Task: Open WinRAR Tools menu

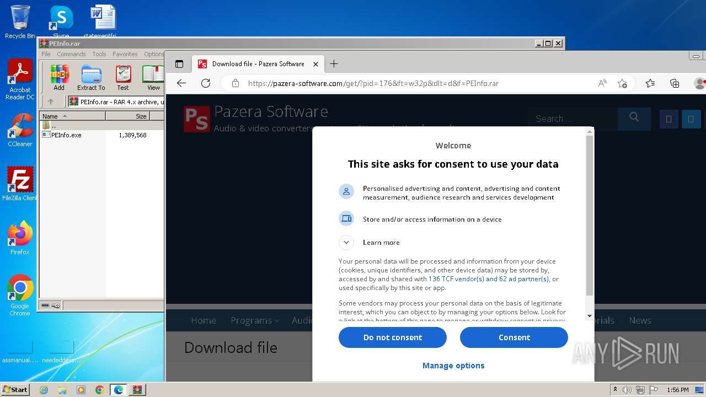Action: [99, 54]
